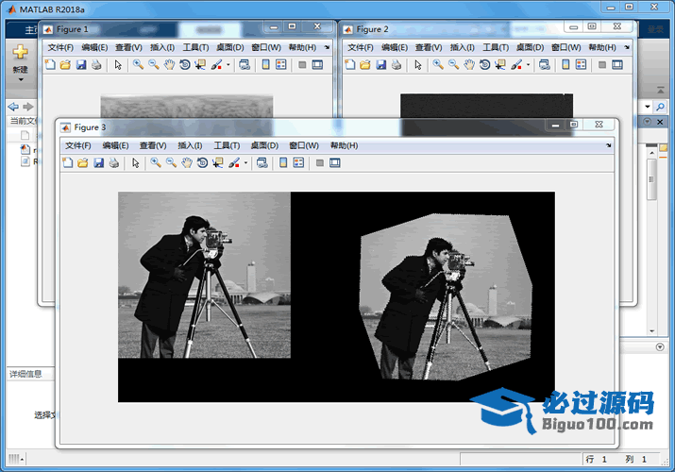Edit Plot arrow in Figure 2 toolbar
675x472 pixels.
click(x=418, y=64)
